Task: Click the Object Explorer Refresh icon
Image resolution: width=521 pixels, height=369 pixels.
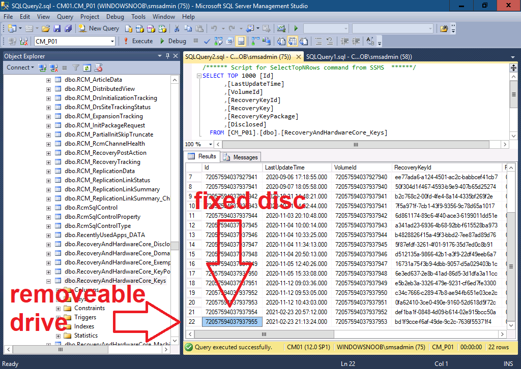Action: [86, 68]
